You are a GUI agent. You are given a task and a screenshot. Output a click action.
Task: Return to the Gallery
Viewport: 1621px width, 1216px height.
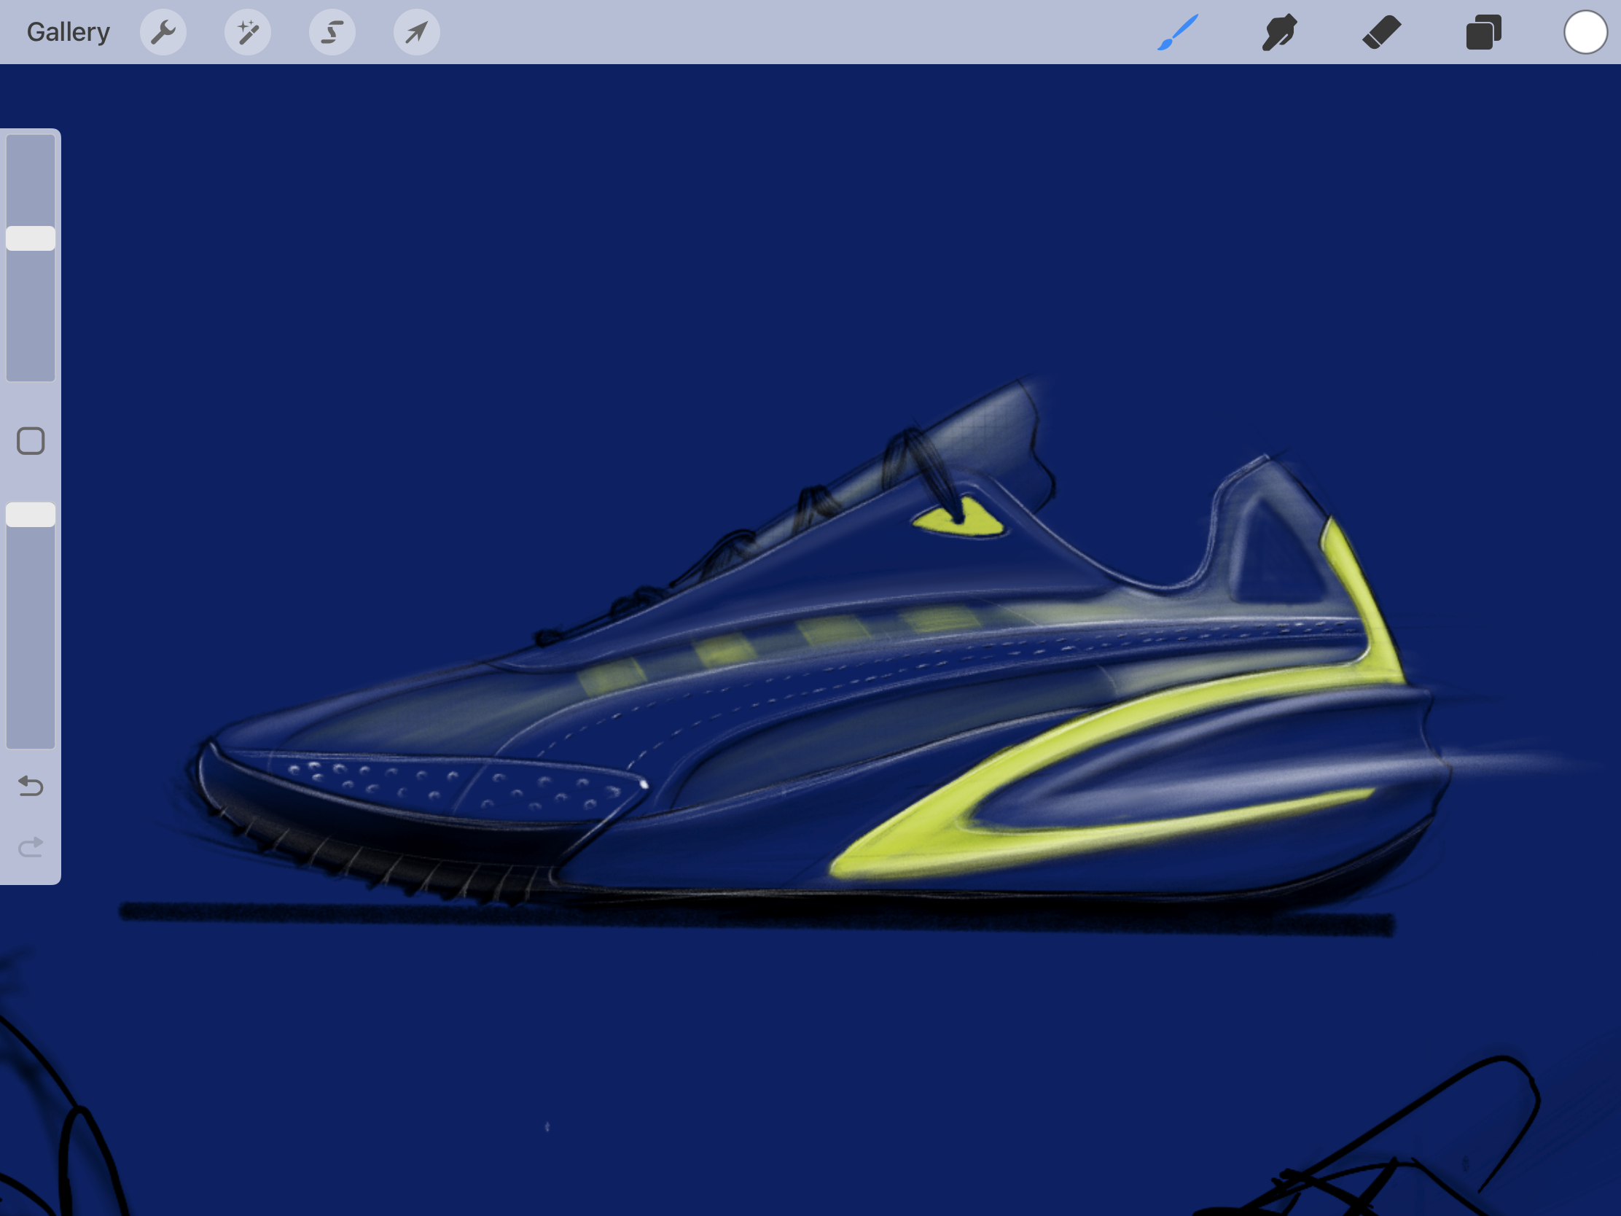click(69, 32)
